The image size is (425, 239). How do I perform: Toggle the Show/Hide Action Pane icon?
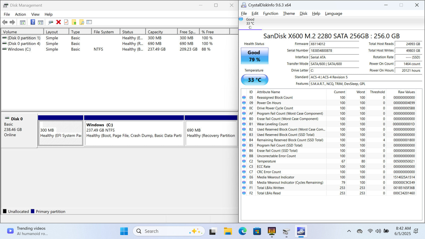[41, 22]
